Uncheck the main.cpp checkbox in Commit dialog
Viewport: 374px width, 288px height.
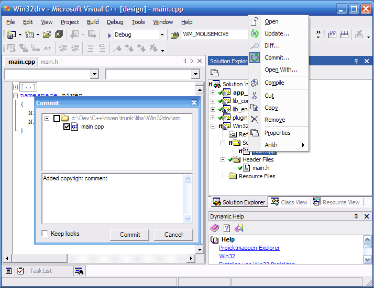point(67,126)
